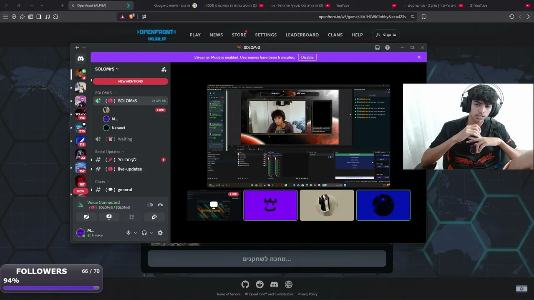Open the general text channel
The width and height of the screenshot is (534, 300).
pos(130,190)
